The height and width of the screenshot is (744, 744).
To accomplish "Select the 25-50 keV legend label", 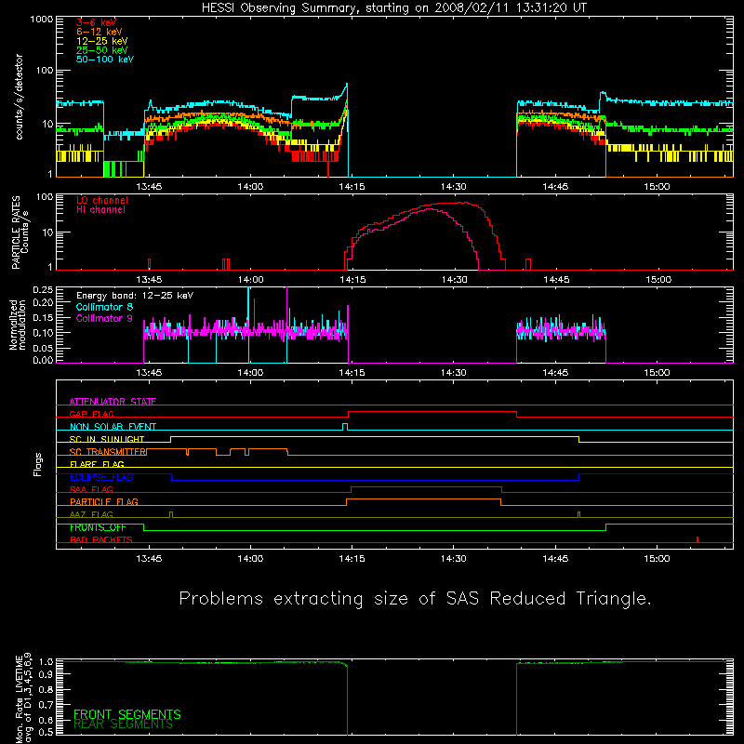I will click(x=102, y=50).
